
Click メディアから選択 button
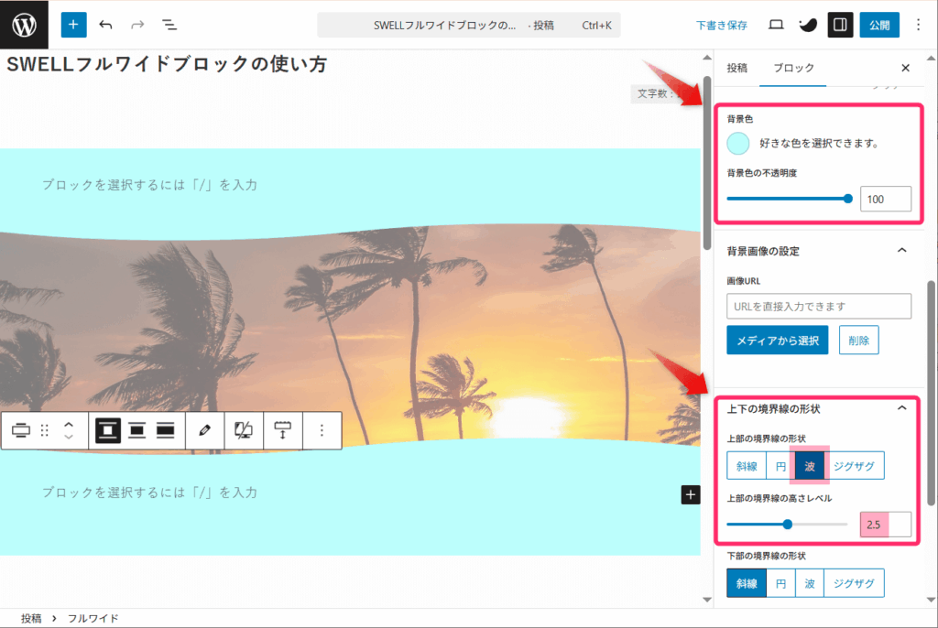(x=777, y=341)
